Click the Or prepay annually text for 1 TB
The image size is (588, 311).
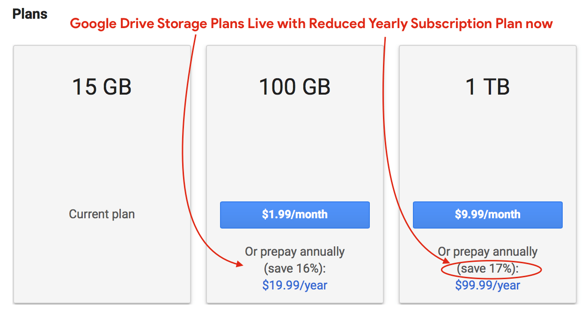[487, 252]
